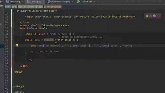Open in Chrome browser icon
165x93 pixels.
tap(147, 16)
